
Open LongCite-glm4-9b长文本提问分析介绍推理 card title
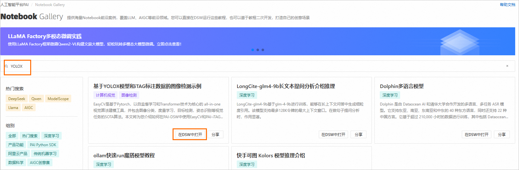tap(286, 86)
